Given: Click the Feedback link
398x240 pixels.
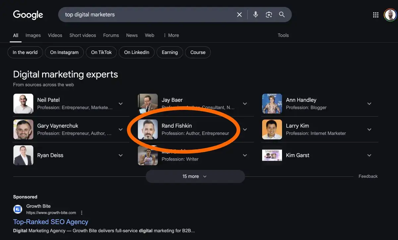Looking at the screenshot, I should tap(368, 176).
